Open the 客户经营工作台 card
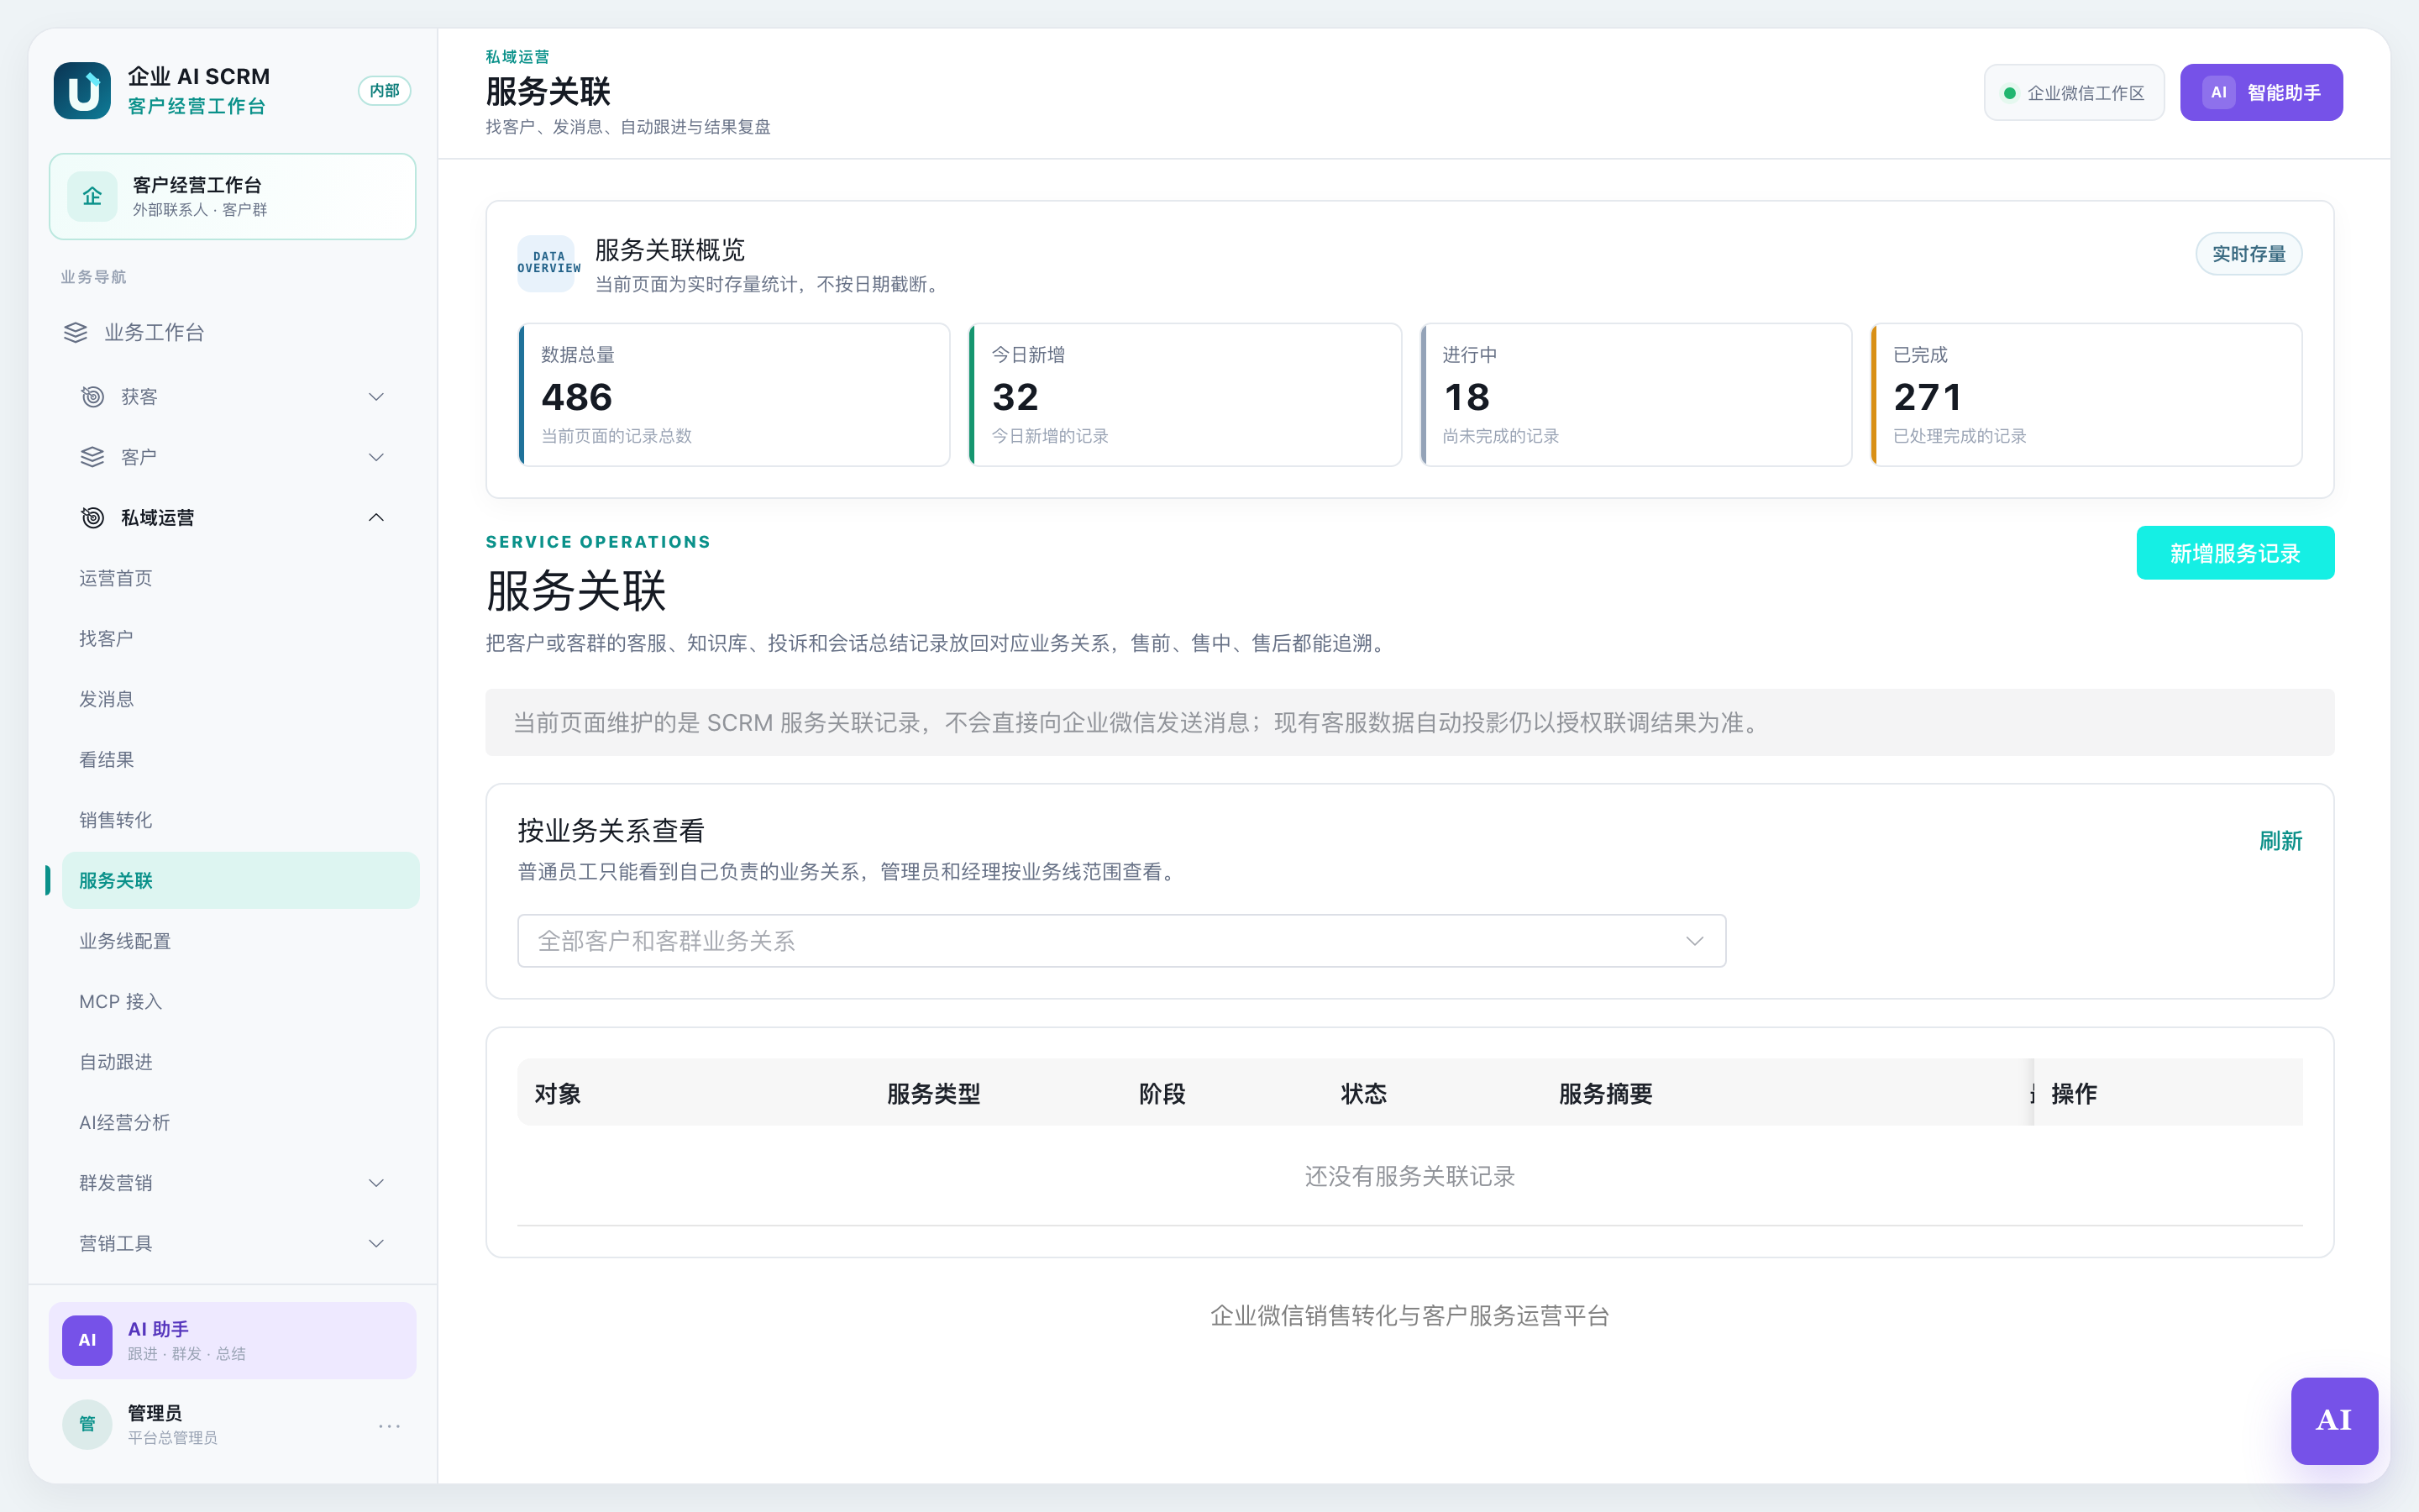2419x1512 pixels. point(232,196)
